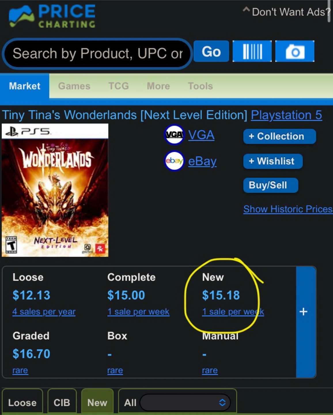333x415 pixels.
Task: Open the Games menu
Action: click(x=74, y=86)
